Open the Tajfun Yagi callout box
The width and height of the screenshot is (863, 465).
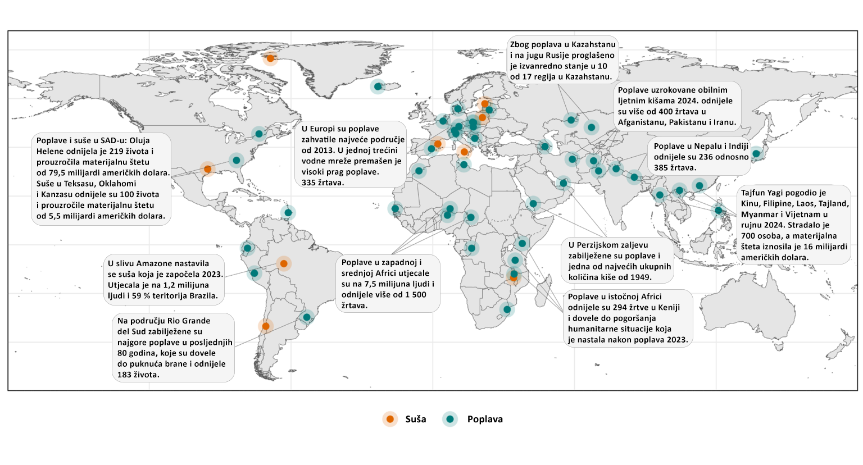(x=794, y=225)
